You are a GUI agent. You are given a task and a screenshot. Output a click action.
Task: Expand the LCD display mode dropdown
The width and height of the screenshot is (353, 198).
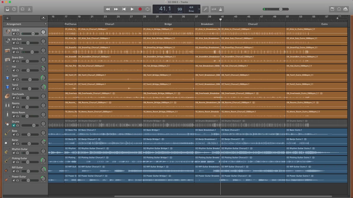pos(199,9)
